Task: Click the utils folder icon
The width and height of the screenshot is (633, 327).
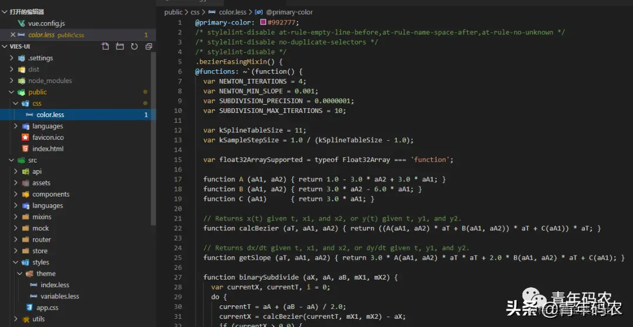Action: 25,319
